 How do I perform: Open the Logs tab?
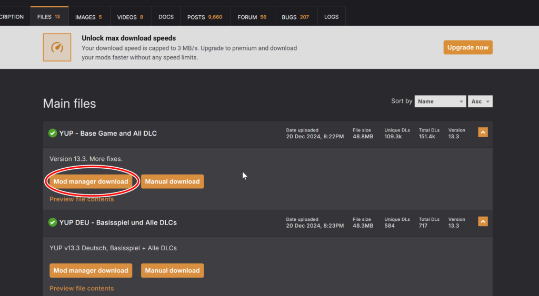pyautogui.click(x=331, y=17)
